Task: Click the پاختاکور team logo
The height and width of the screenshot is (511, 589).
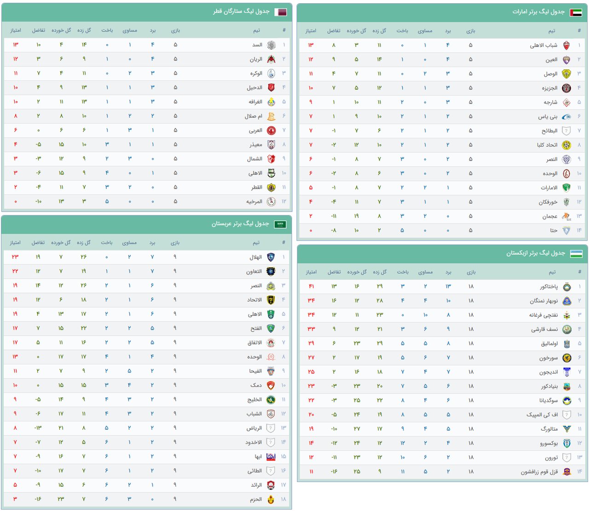Action: tap(567, 287)
